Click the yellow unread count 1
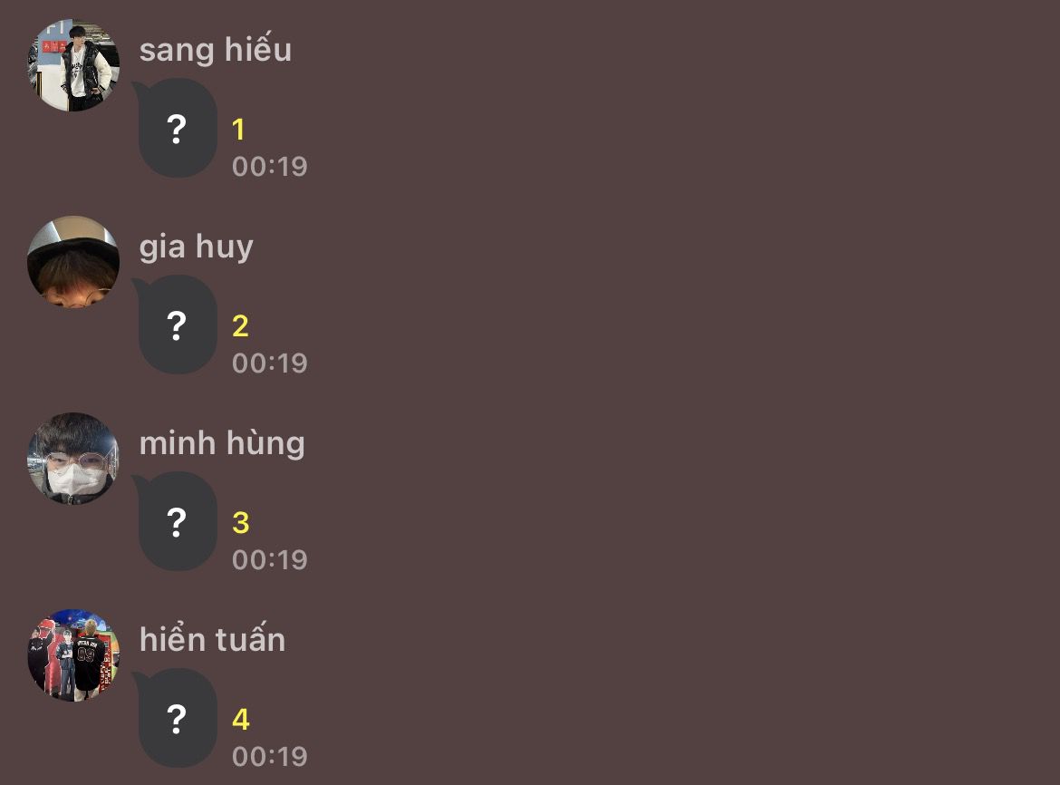This screenshot has width=1060, height=785. 238,130
